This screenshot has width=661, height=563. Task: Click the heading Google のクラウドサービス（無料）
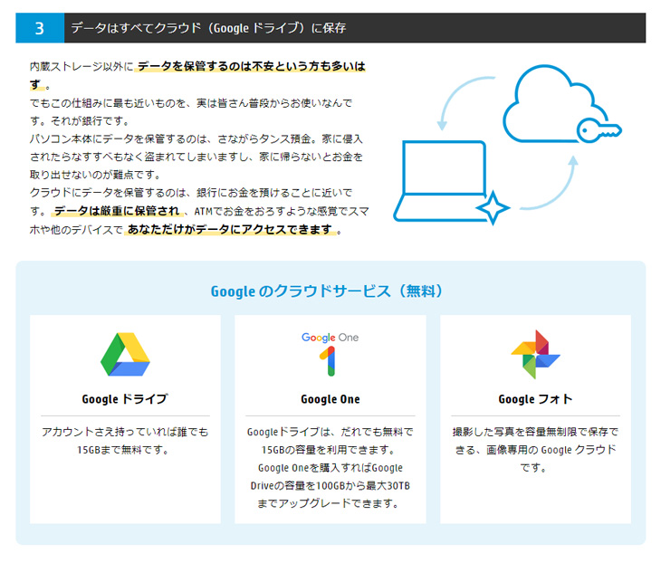coord(330,291)
